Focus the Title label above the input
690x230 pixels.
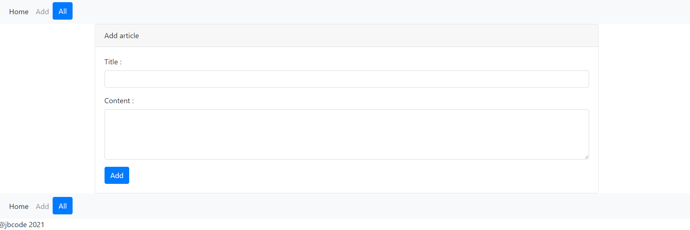coord(113,62)
